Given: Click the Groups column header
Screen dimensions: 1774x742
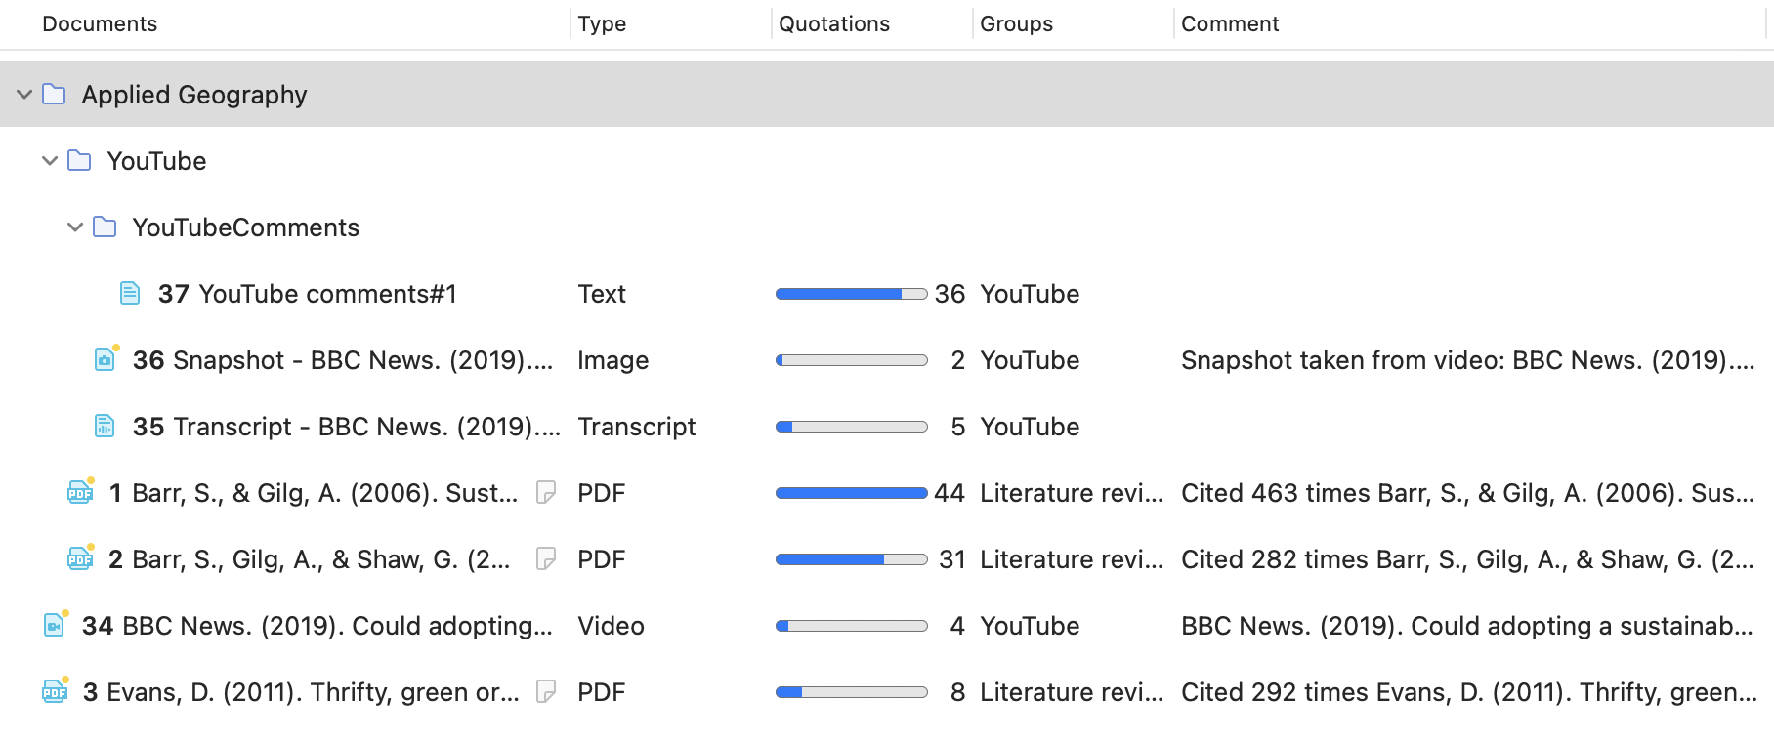Looking at the screenshot, I should [x=1016, y=24].
